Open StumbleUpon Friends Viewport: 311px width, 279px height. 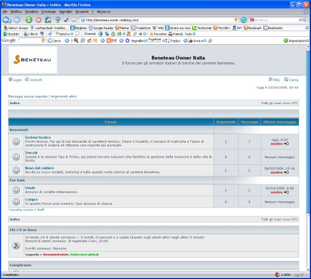[x=176, y=34]
